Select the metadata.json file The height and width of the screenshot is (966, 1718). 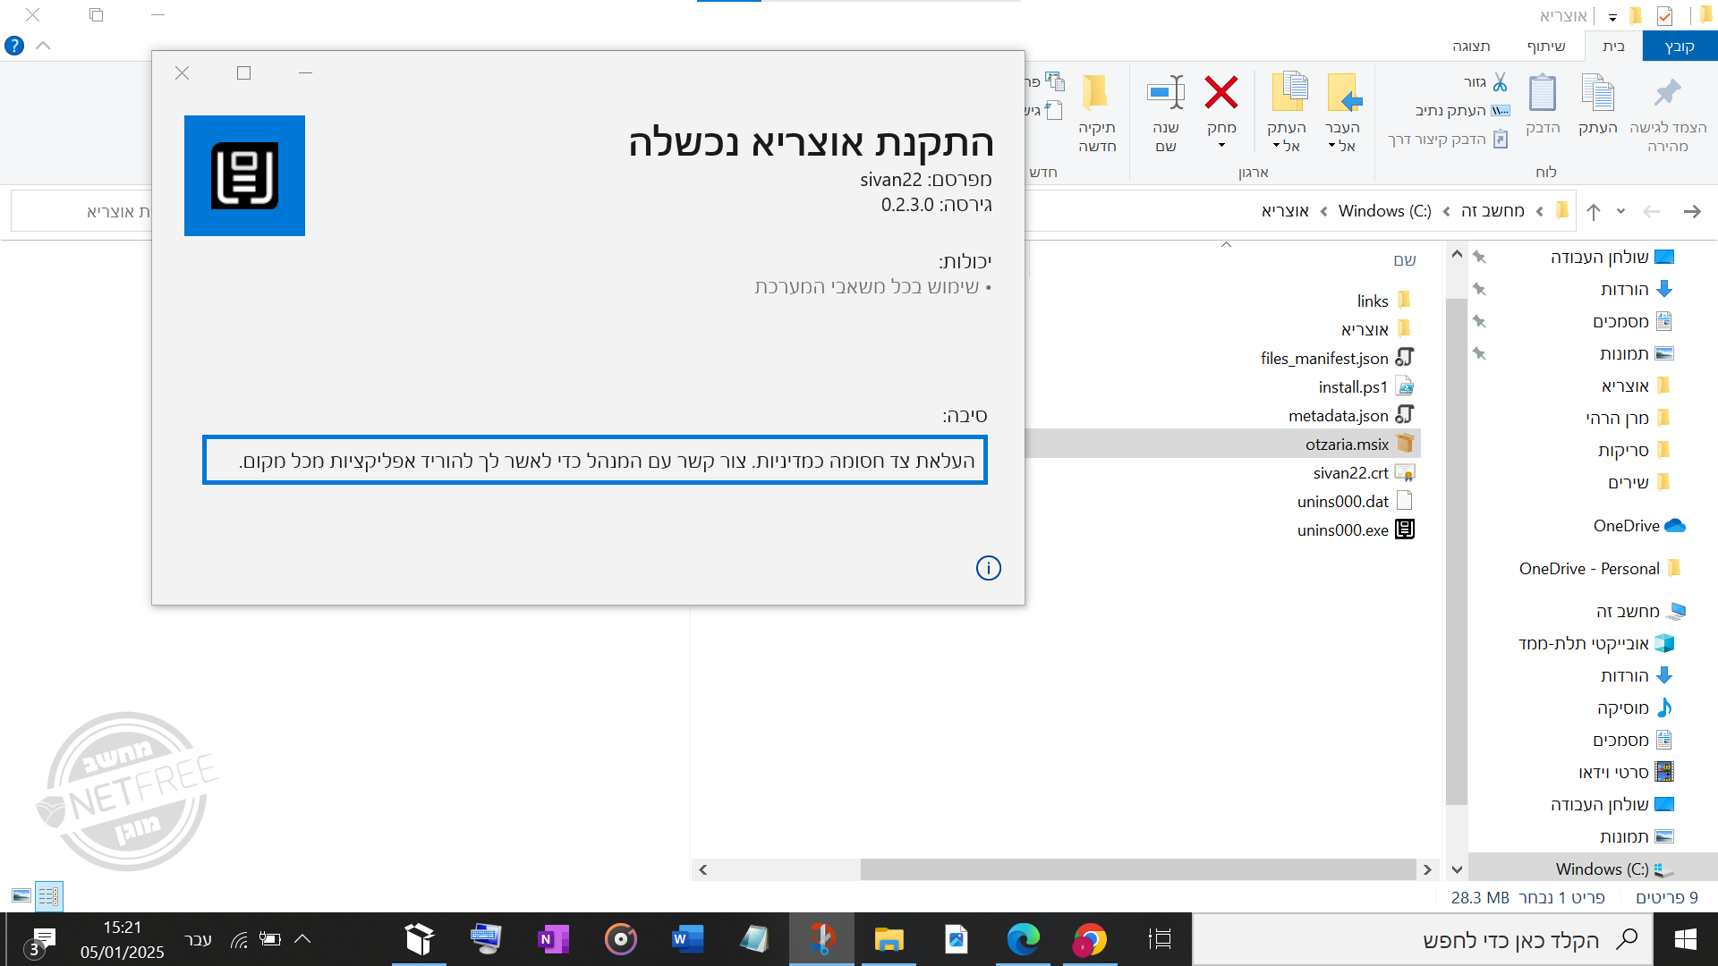pyautogui.click(x=1351, y=415)
